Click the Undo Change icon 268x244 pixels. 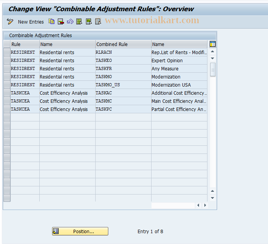coord(70,22)
